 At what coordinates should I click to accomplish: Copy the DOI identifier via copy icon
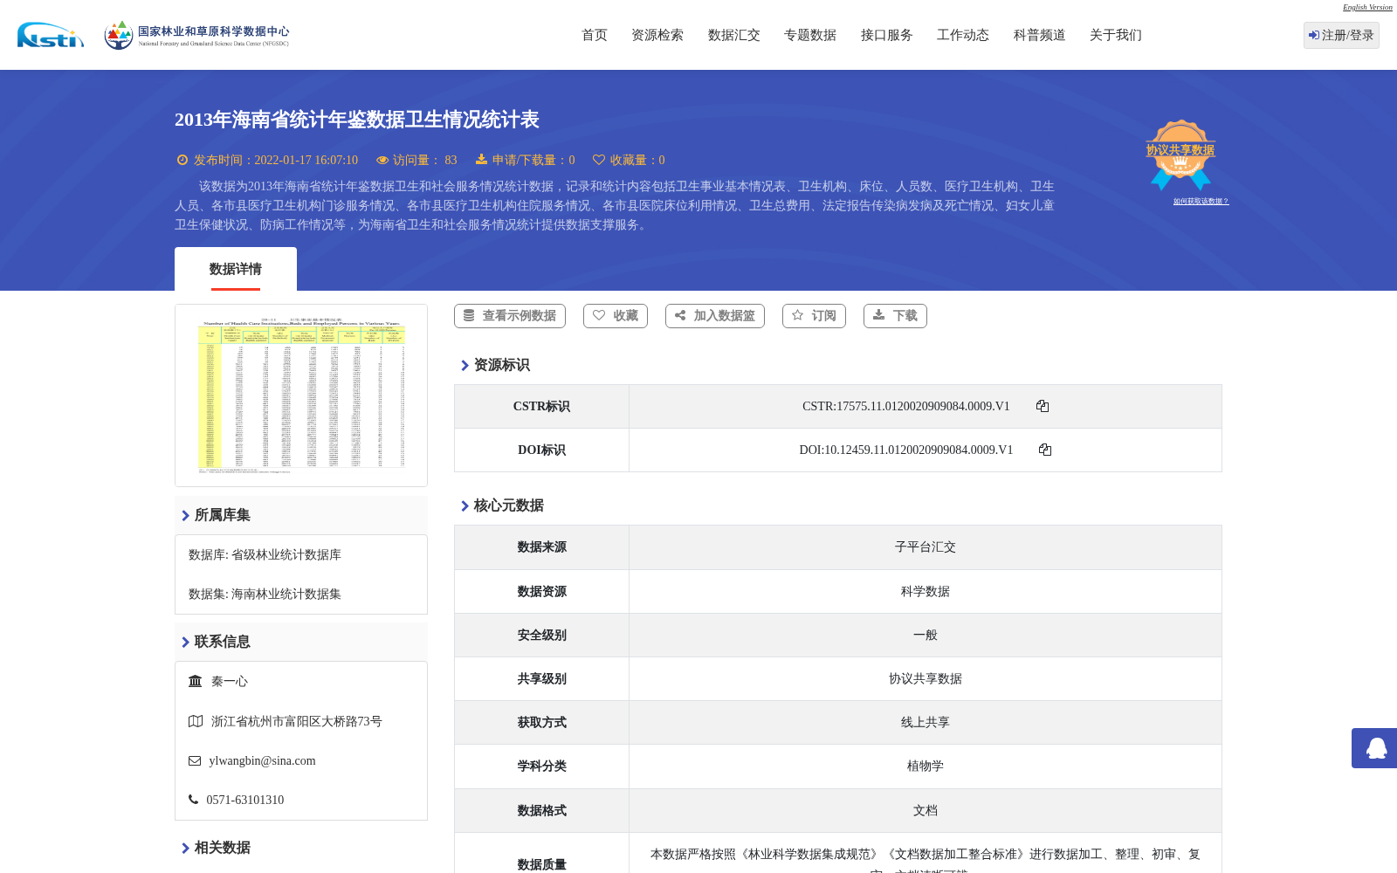coord(1045,450)
